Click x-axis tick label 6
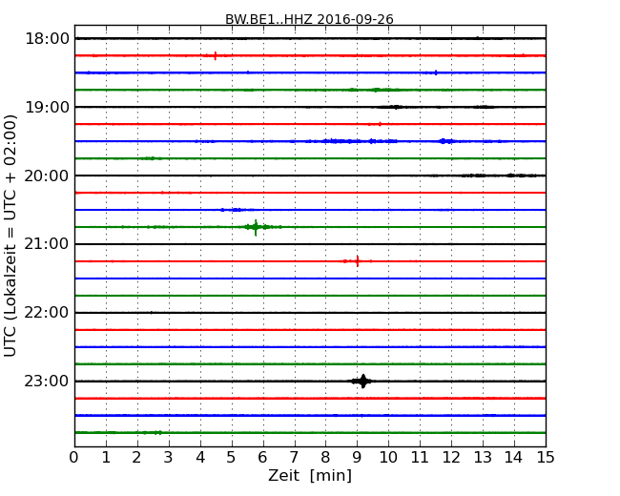620x496 pixels. (262, 457)
